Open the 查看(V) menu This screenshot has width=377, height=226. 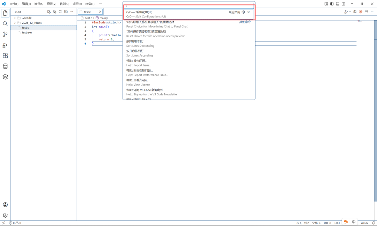pos(51,4)
